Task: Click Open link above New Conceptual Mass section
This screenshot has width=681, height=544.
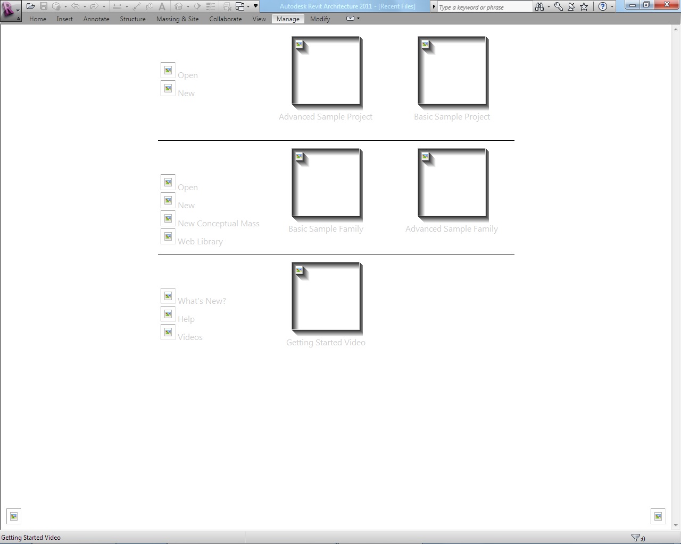Action: pos(188,188)
